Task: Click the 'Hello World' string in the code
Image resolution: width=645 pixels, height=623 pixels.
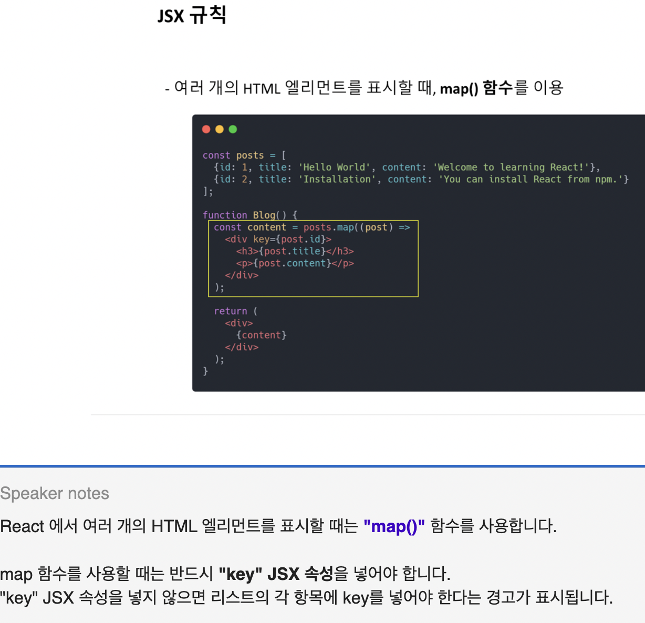Action: pyautogui.click(x=335, y=168)
